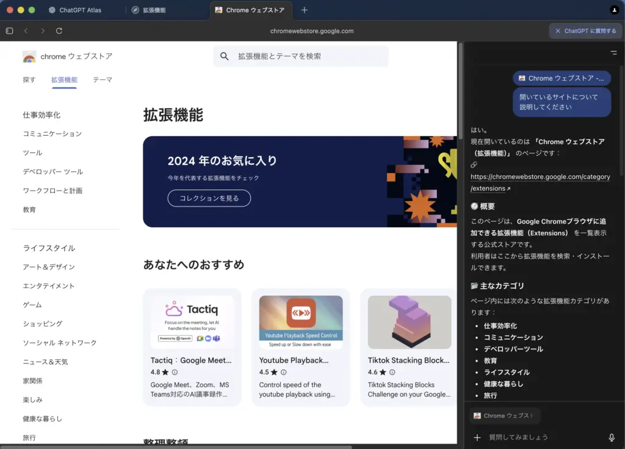This screenshot has width=625, height=449.
Task: Click info icon beside Youtube Playback 4.5 rating
Action: pos(283,372)
